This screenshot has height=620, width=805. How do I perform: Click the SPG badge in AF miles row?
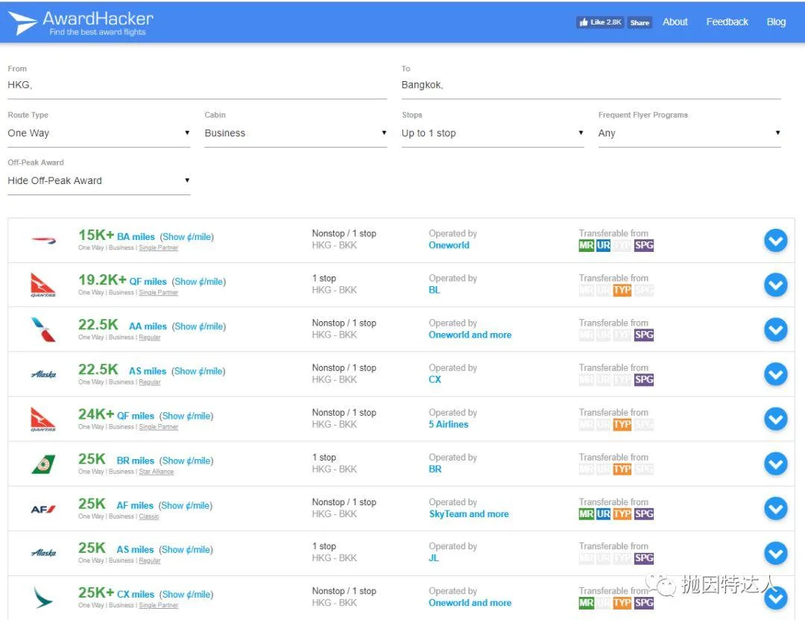point(644,513)
